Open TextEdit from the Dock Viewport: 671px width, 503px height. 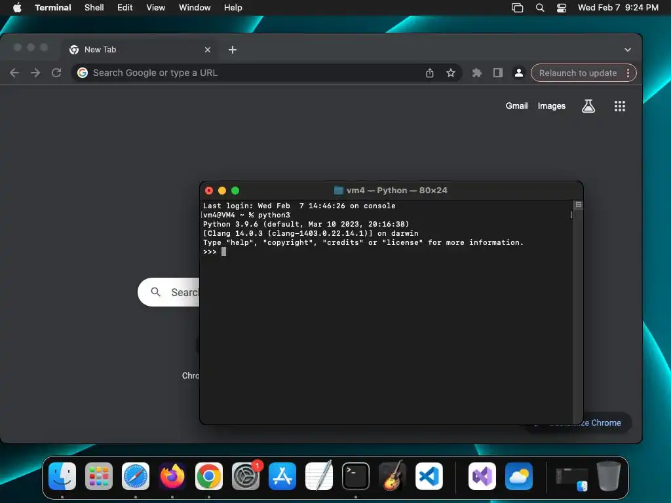[x=319, y=476]
